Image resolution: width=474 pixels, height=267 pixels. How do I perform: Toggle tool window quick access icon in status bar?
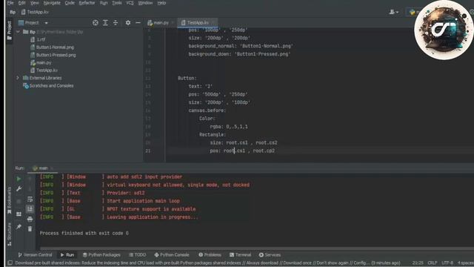10,263
